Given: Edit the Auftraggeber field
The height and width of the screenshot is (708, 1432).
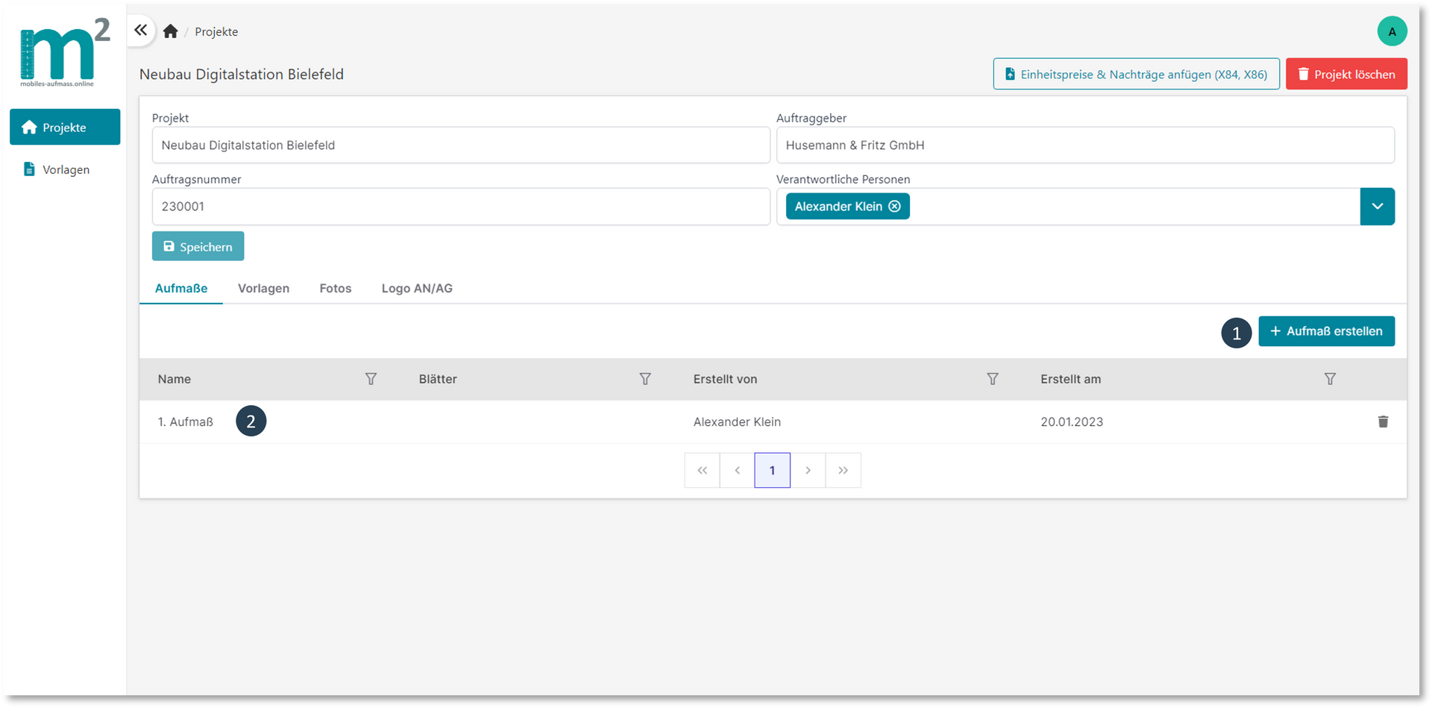Looking at the screenshot, I should [x=1085, y=145].
